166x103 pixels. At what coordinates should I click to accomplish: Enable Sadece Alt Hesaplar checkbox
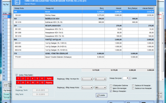pyautogui.click(x=133, y=85)
